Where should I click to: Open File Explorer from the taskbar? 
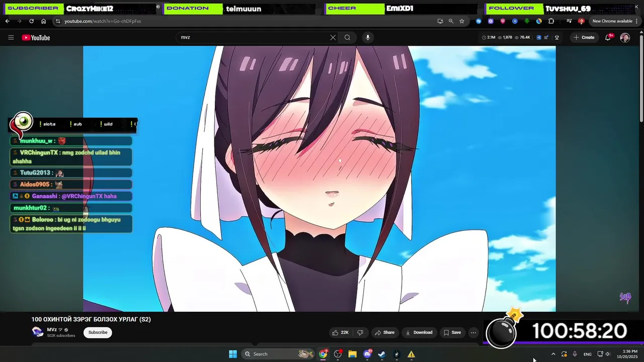(352, 354)
